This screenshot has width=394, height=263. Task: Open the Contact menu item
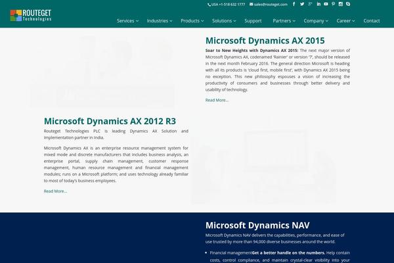click(372, 21)
